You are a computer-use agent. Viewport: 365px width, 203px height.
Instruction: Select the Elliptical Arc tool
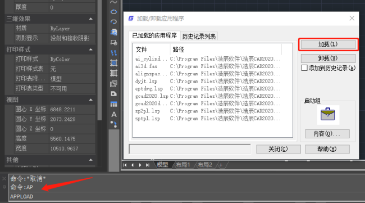point(113,22)
